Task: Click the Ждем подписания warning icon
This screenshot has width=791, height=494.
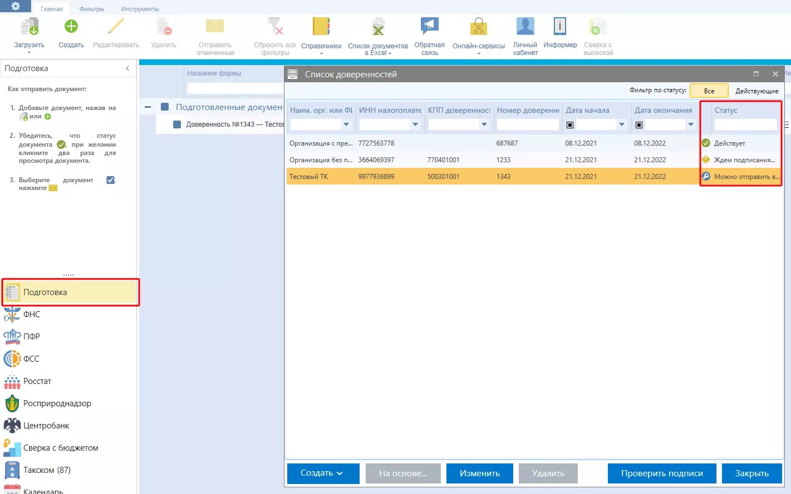Action: click(x=706, y=159)
